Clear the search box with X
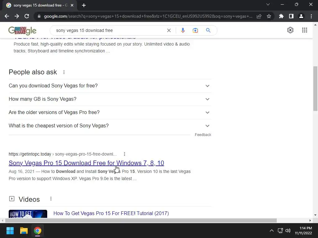This screenshot has height=238, width=318. click(x=169, y=30)
